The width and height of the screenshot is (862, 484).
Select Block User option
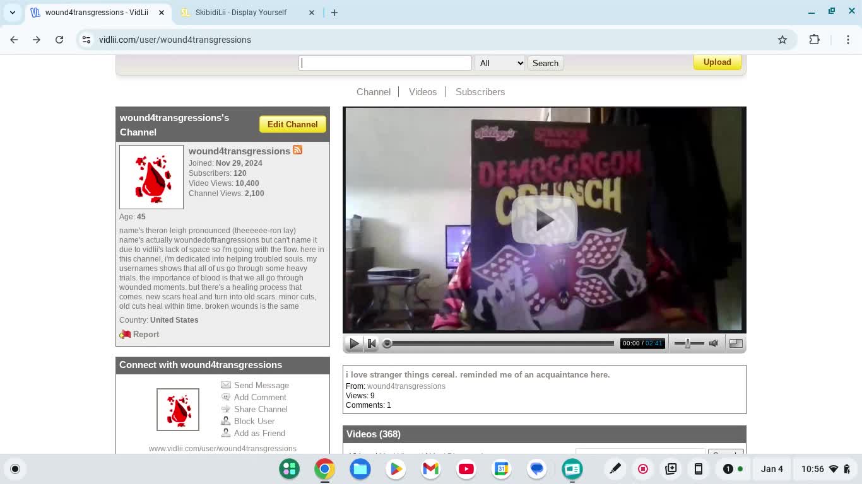(254, 422)
